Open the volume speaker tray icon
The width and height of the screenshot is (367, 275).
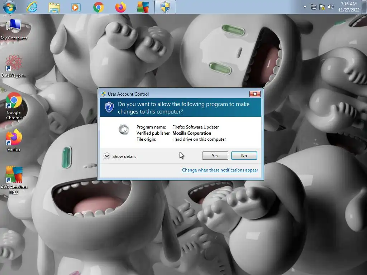[330, 7]
